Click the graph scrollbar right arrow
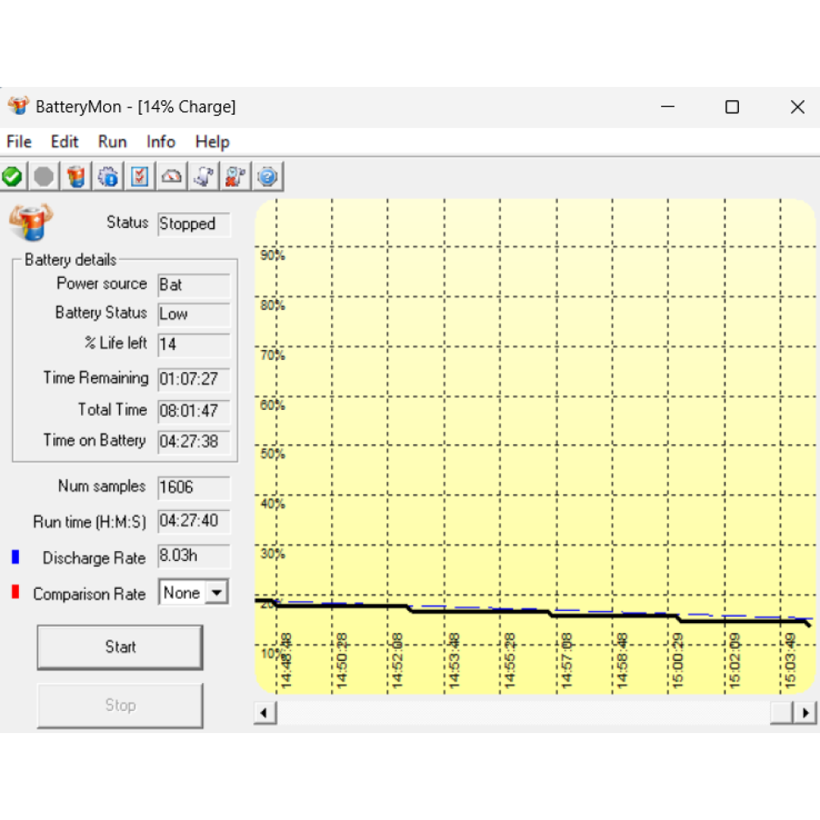Image resolution: width=820 pixels, height=820 pixels. (806, 713)
